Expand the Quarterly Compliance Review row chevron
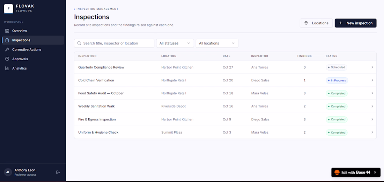The image size is (384, 182). click(372, 67)
